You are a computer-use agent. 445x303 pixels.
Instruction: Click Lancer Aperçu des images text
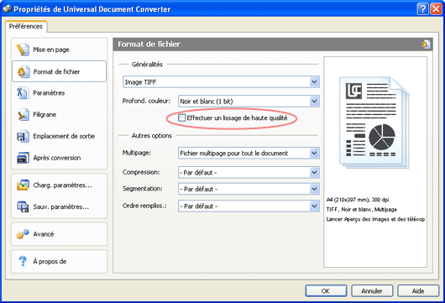click(375, 219)
